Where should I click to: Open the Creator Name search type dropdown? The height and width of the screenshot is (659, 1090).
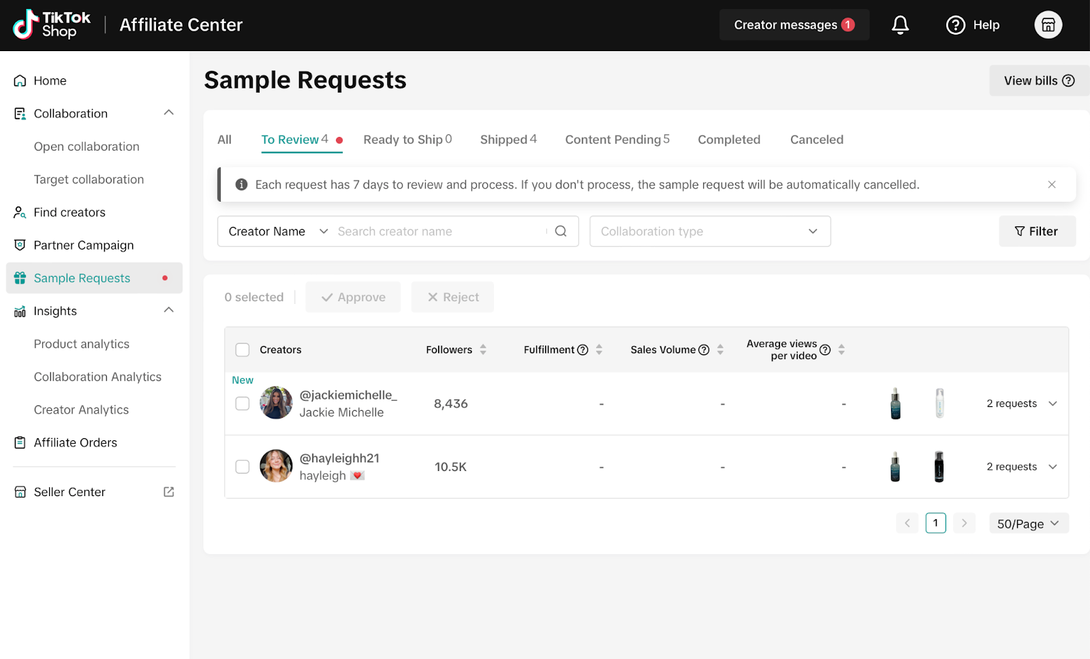(x=278, y=231)
